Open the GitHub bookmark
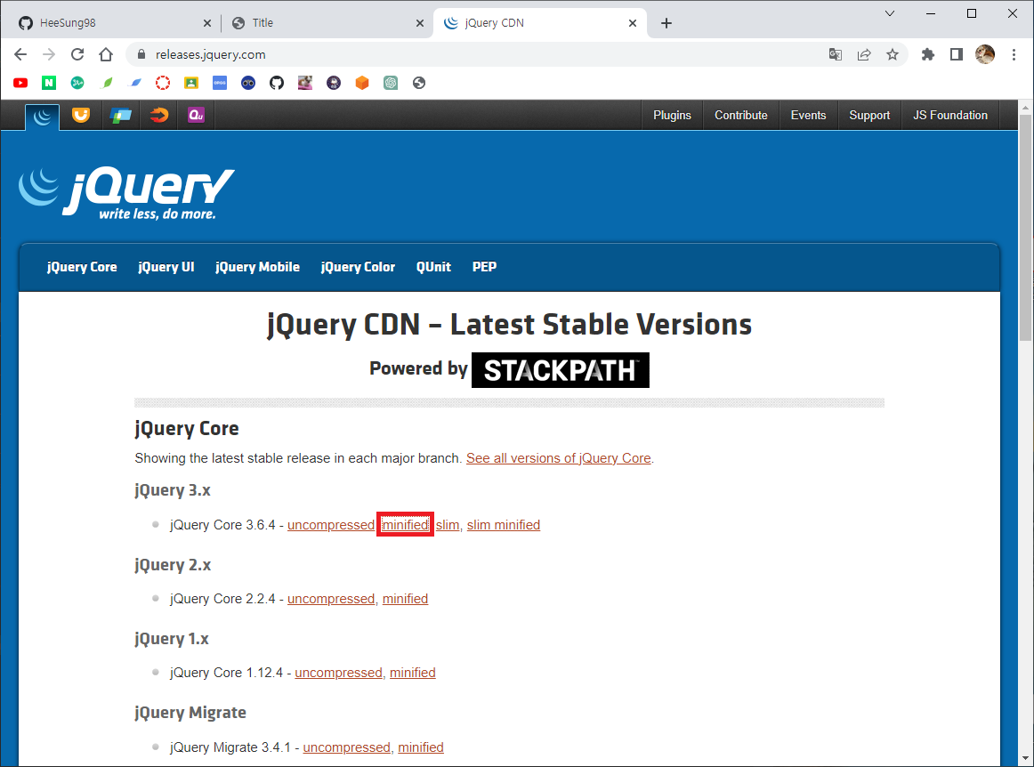Image resolution: width=1034 pixels, height=767 pixels. point(277,83)
